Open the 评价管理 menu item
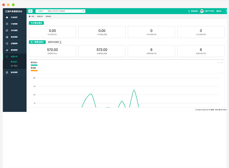 15,31
